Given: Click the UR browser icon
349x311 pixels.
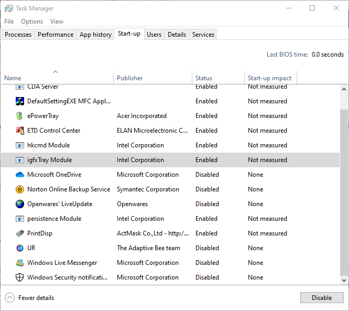Looking at the screenshot, I should [20, 248].
